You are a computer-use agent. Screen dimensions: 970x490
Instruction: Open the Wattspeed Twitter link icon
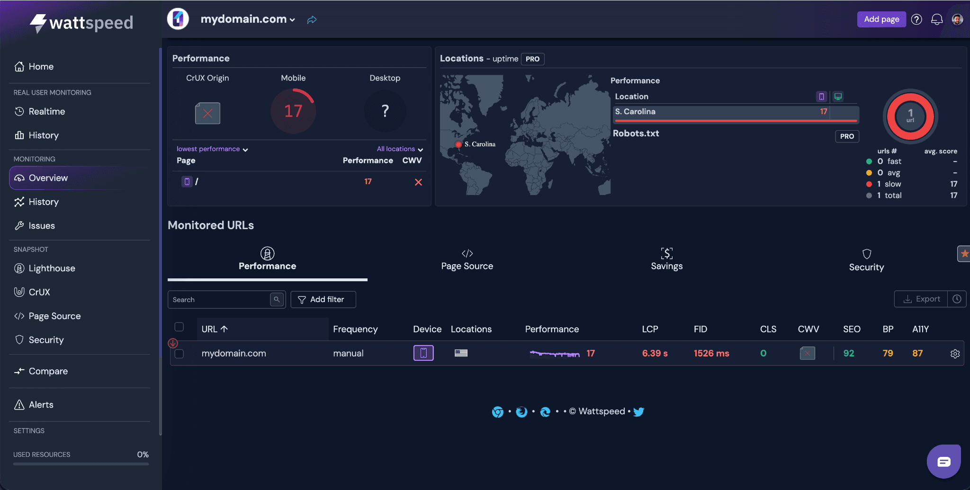(x=638, y=412)
